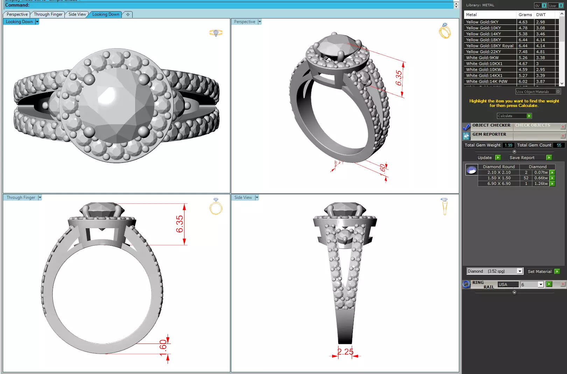This screenshot has width=567, height=374.
Task: Switch to the Through Finger tab
Action: 48,14
